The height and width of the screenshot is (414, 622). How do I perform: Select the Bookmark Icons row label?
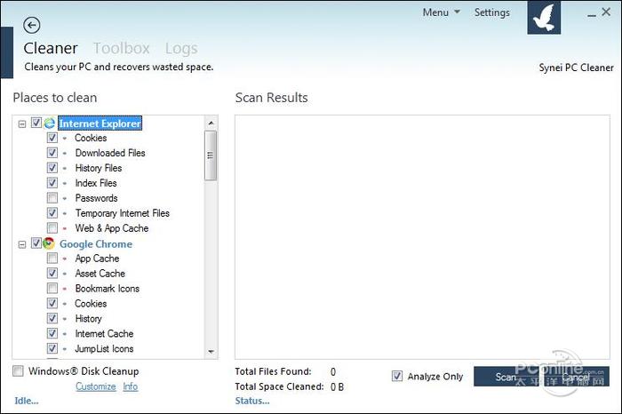pyautogui.click(x=108, y=289)
